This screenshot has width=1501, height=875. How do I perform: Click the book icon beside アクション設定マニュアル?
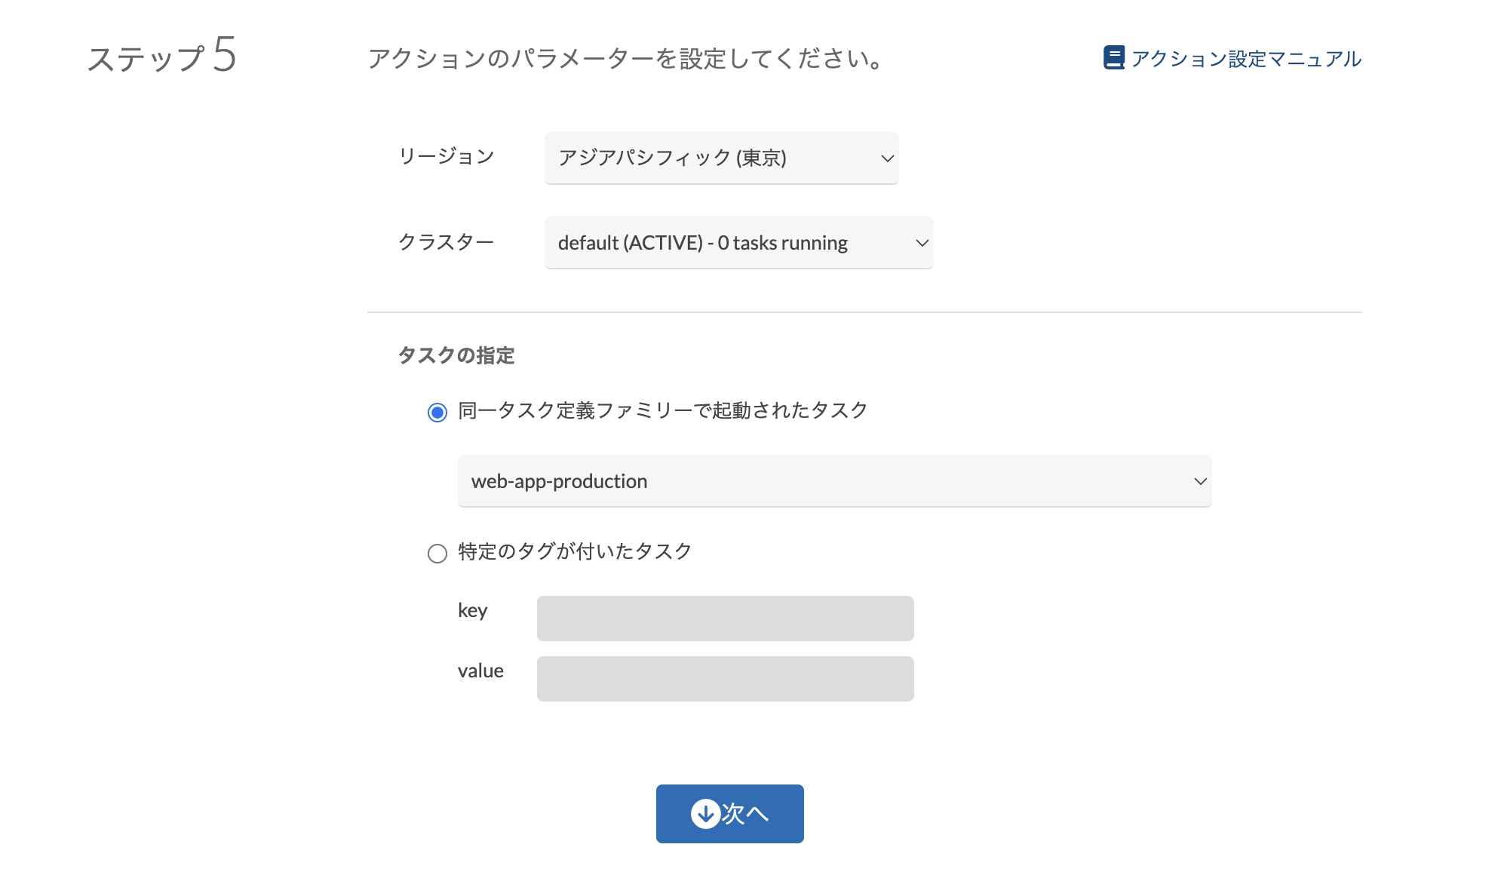[x=1113, y=58]
